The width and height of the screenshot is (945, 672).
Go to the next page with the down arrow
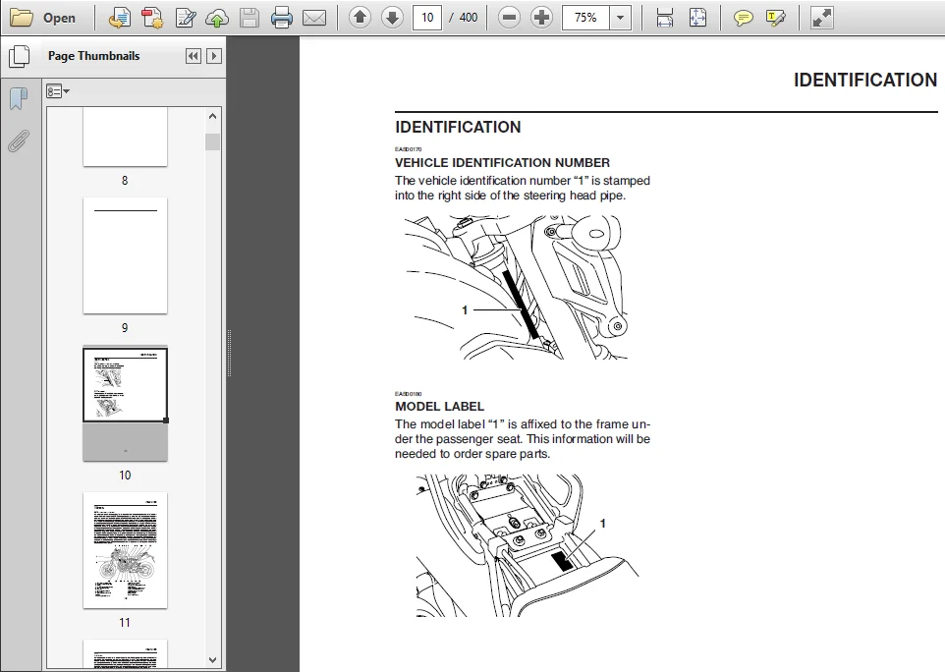[x=392, y=18]
